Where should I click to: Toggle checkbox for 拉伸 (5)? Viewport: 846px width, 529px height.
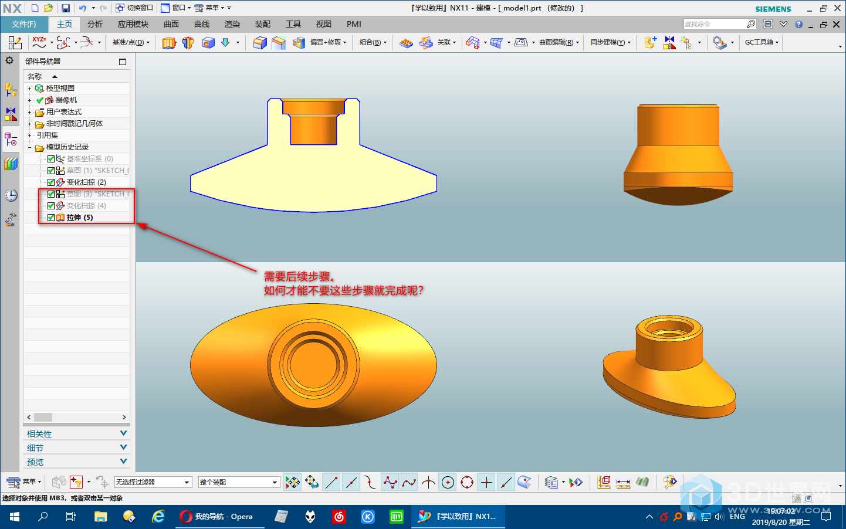click(x=51, y=218)
